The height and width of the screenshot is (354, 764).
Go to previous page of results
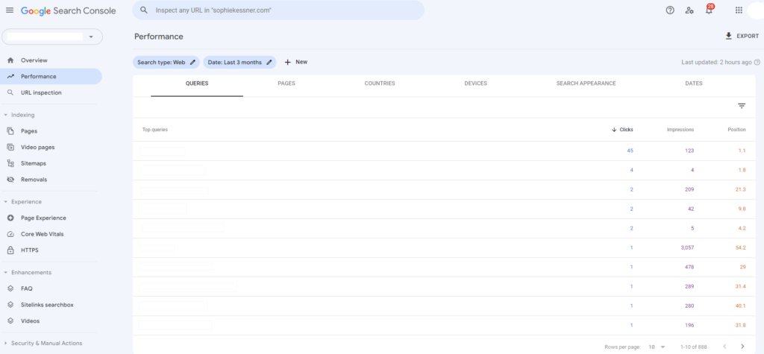click(724, 347)
